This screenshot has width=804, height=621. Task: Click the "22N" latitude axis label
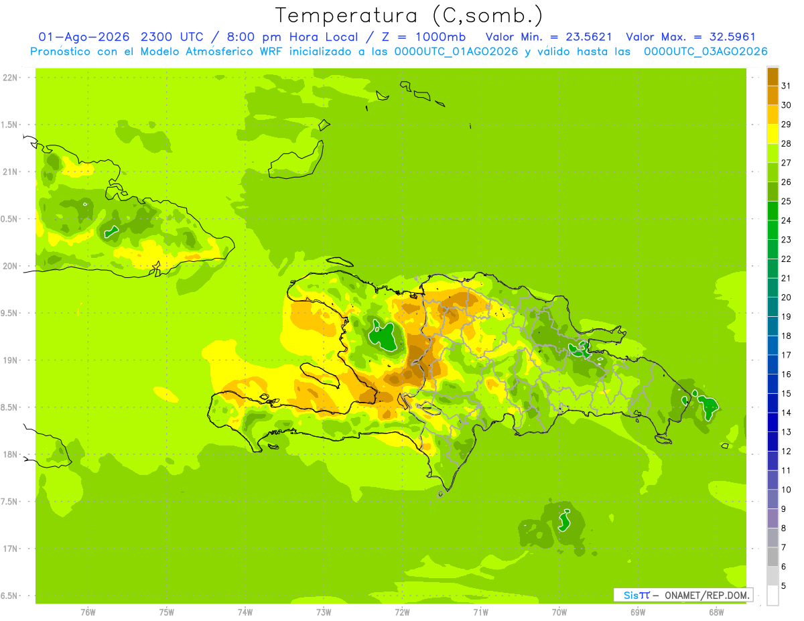[10, 78]
